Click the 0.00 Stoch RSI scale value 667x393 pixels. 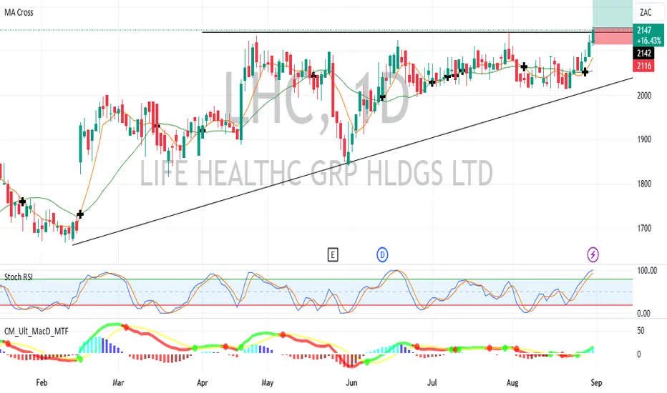point(643,314)
